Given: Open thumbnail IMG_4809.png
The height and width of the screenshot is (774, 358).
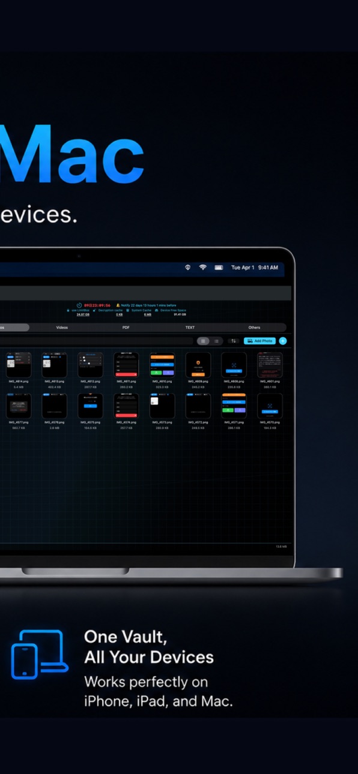Looking at the screenshot, I should [x=198, y=365].
